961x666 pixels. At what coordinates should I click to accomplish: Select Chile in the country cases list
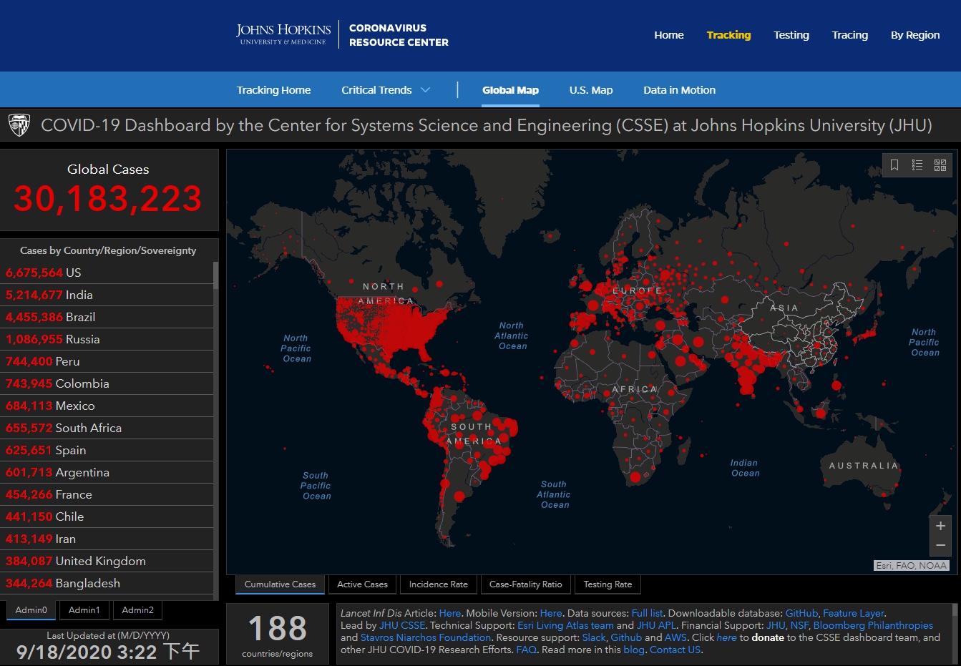pos(107,516)
